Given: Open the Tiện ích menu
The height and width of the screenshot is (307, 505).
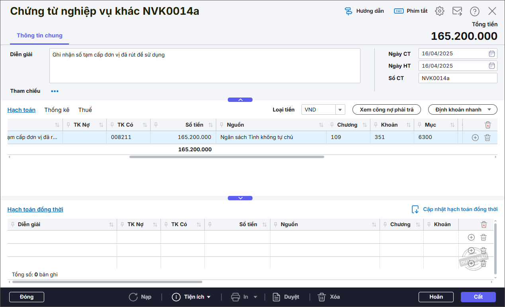Looking at the screenshot, I should pos(191,297).
